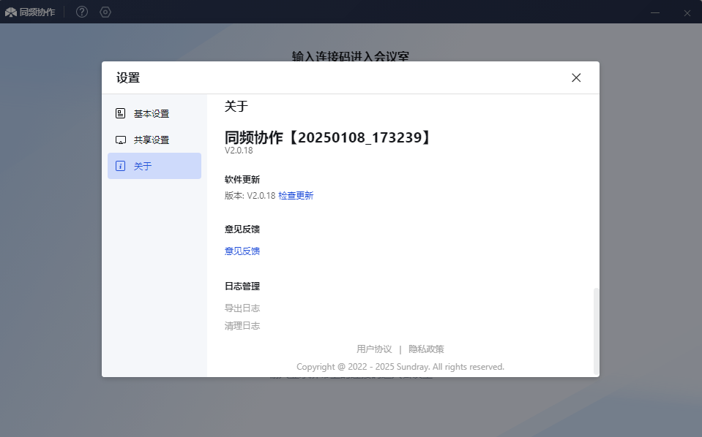Click the settings dialog vertical scrollbar

pyautogui.click(x=596, y=329)
